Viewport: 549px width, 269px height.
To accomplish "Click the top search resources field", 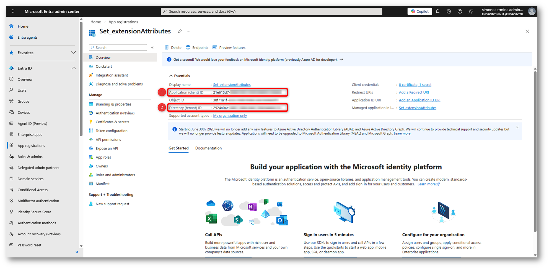I will click(x=271, y=11).
